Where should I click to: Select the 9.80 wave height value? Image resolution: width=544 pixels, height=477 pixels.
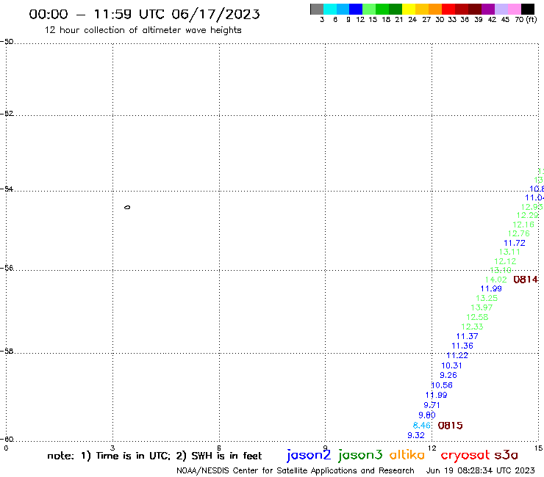pos(427,415)
